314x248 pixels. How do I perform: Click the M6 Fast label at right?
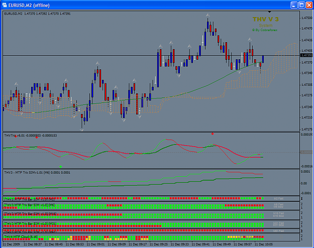278,204
